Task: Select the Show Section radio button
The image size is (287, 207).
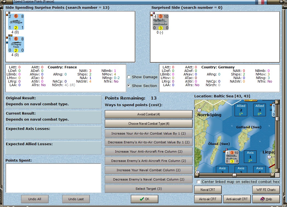Action: point(129,86)
